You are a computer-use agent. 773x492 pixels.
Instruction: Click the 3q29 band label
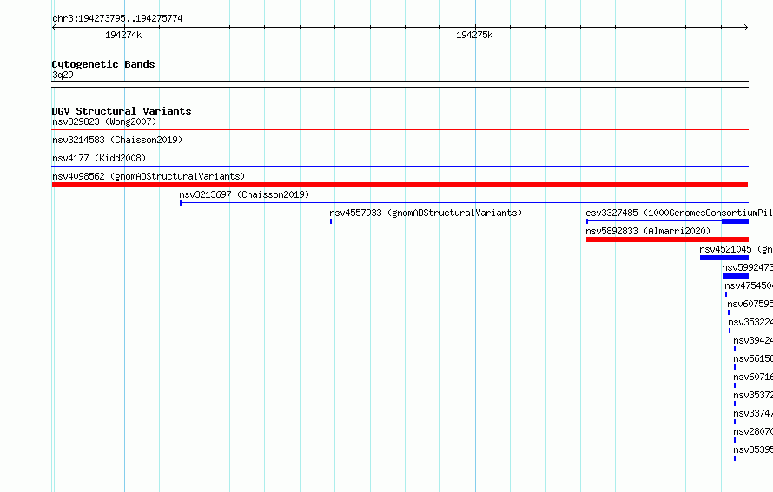point(63,75)
